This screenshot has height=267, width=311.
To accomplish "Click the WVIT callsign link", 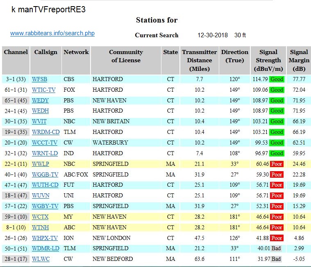I will click(x=40, y=121).
